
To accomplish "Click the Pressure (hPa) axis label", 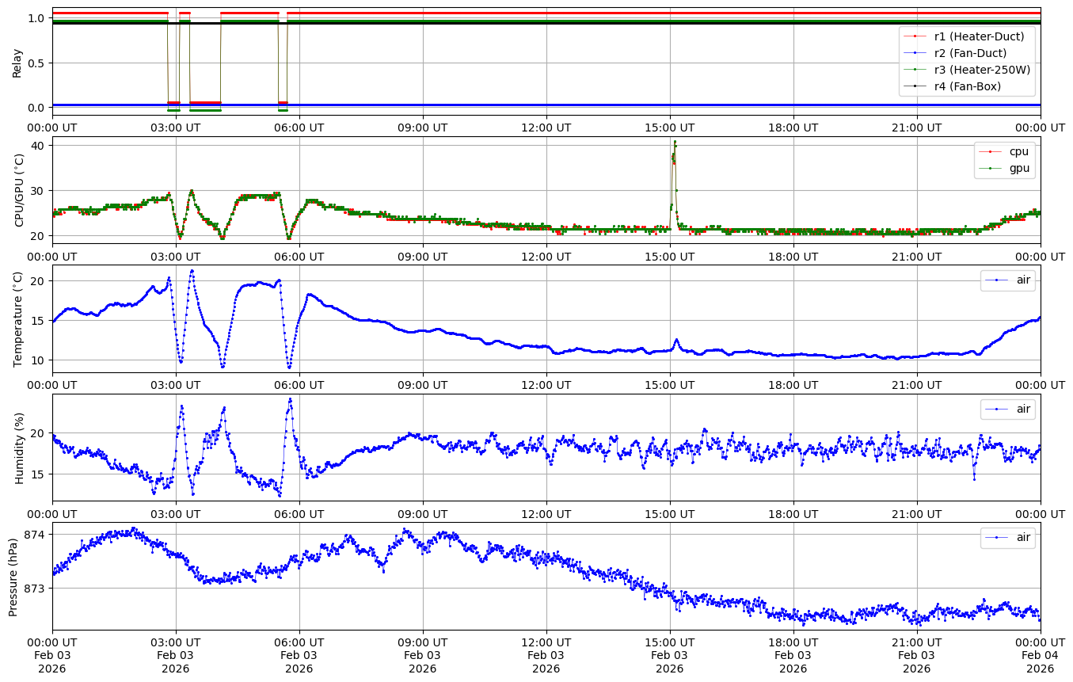I will tap(13, 577).
